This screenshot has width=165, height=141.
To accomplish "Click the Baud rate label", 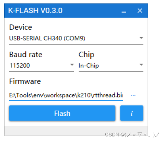I will [x=26, y=55].
